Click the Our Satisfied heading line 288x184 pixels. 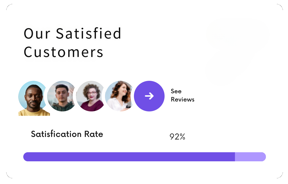pyautogui.click(x=73, y=33)
